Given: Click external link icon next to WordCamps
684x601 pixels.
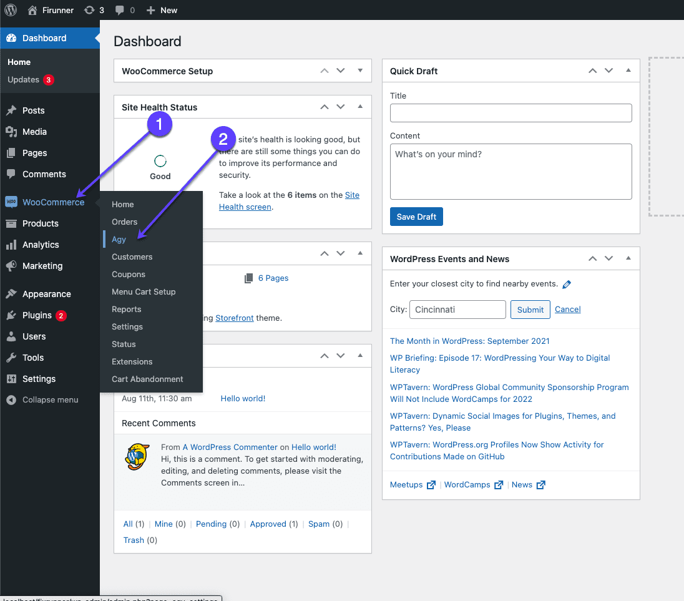Looking at the screenshot, I should [x=499, y=485].
